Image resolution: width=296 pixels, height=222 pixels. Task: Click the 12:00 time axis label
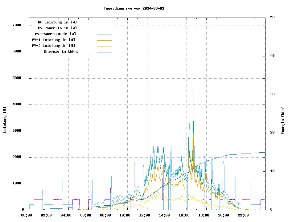tap(145, 215)
